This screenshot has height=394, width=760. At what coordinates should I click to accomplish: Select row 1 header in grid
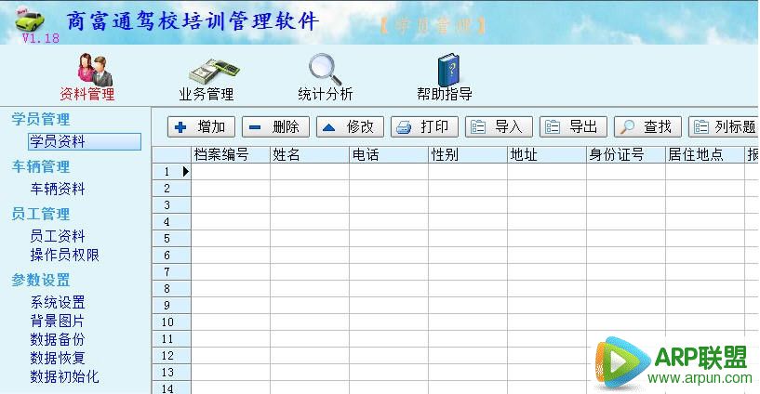[x=171, y=171]
